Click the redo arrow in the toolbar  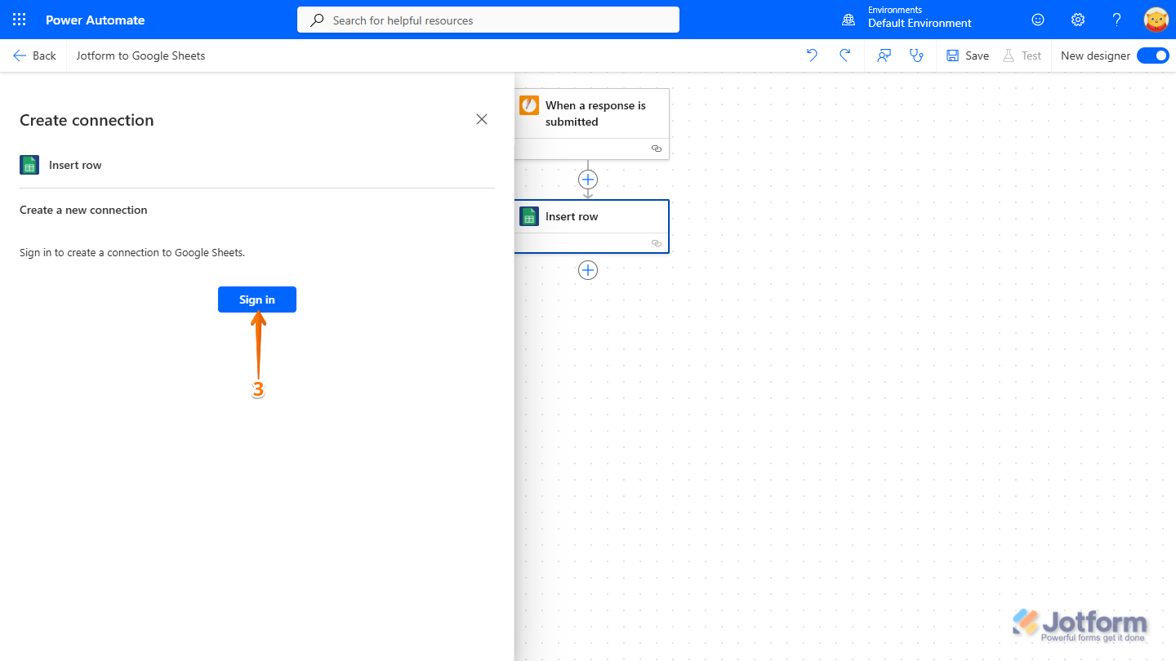(845, 55)
